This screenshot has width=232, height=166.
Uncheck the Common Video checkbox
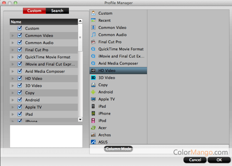20,36
